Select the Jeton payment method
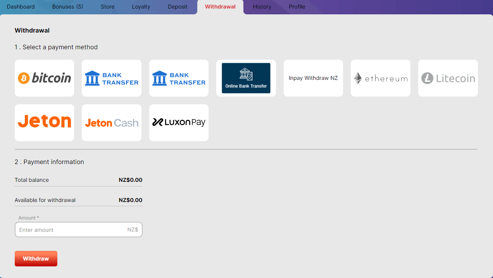Viewport: 493px width, 278px height. pyautogui.click(x=44, y=123)
